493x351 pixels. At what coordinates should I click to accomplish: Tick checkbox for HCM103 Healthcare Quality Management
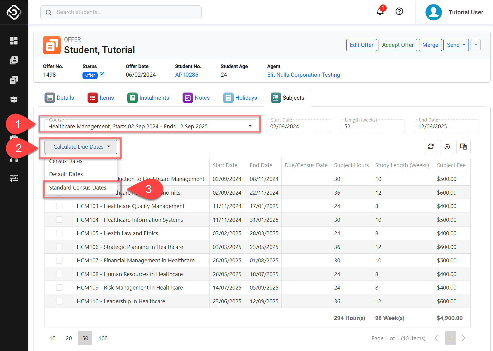coord(59,206)
